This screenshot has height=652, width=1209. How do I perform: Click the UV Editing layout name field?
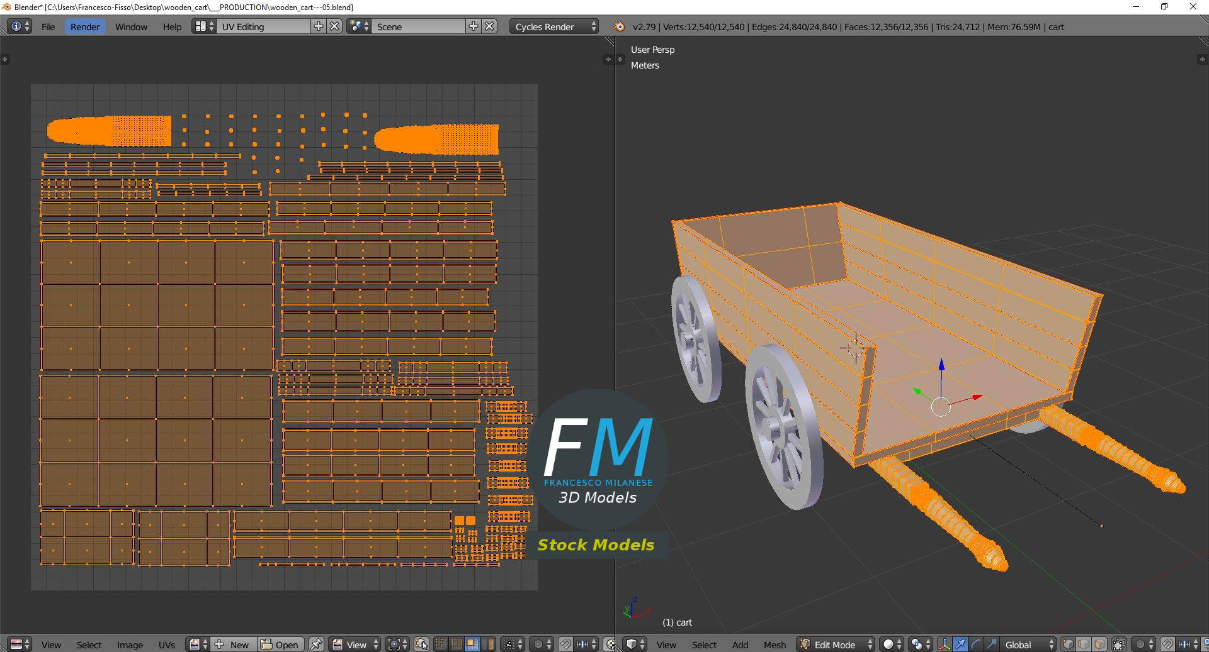(263, 27)
